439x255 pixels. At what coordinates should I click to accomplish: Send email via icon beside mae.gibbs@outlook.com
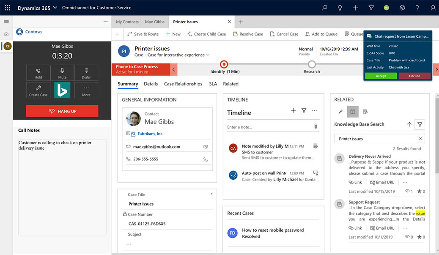point(206,147)
